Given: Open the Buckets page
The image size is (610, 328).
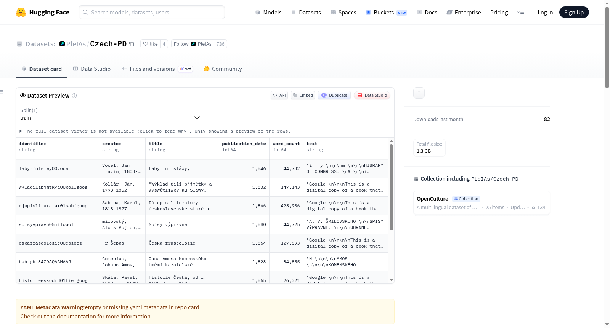Looking at the screenshot, I should click(386, 12).
